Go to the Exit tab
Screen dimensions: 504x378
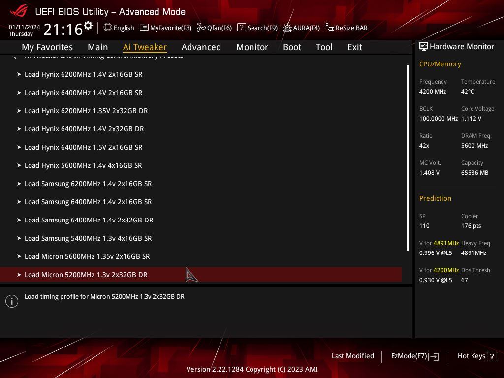(355, 47)
